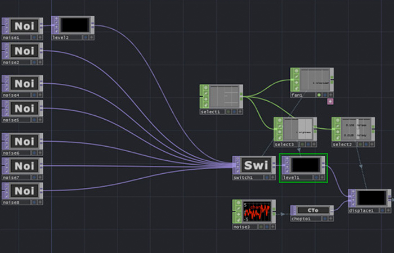Click the noise6 name label

pyautogui.click(x=11, y=153)
